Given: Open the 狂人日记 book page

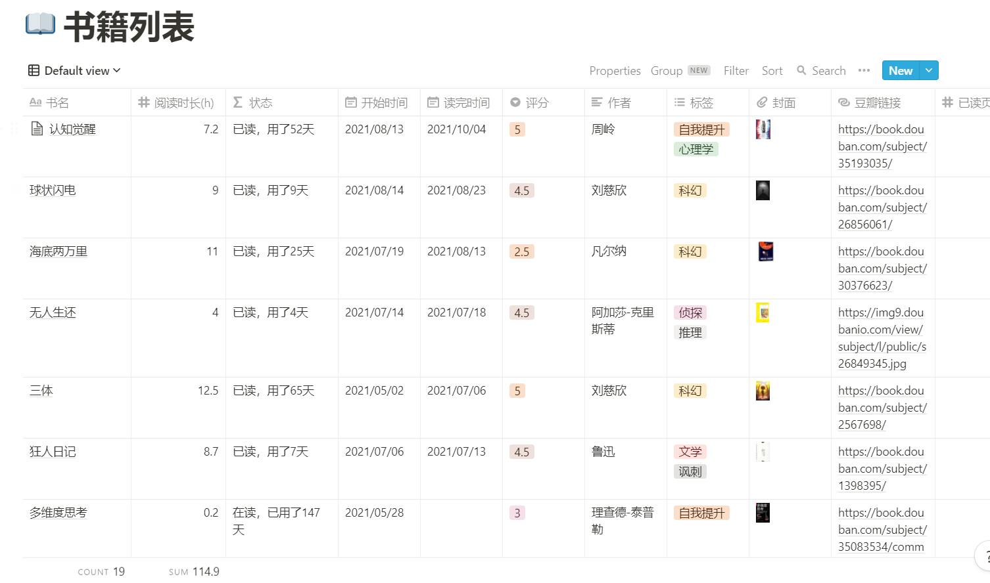Looking at the screenshot, I should [x=53, y=452].
